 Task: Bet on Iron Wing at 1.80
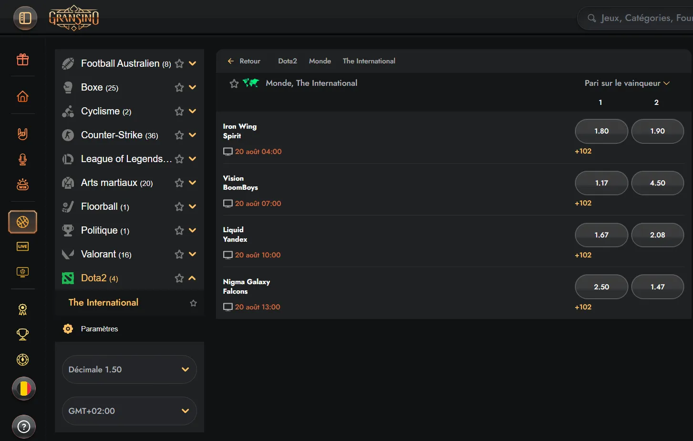click(x=601, y=131)
